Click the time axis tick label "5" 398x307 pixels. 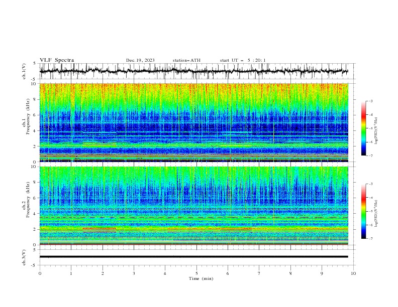point(196,273)
